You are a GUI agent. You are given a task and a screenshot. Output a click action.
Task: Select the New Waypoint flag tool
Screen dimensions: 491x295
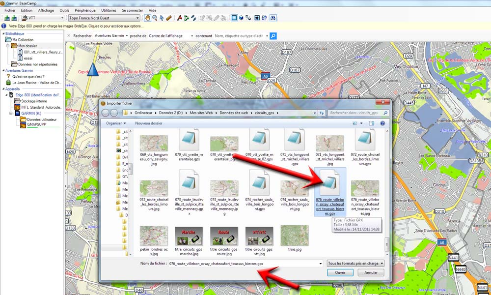tap(179, 18)
